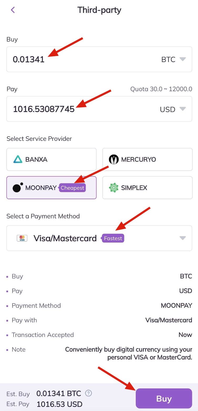
Task: Click the Visa/Mastercard card icon
Action: click(22, 238)
